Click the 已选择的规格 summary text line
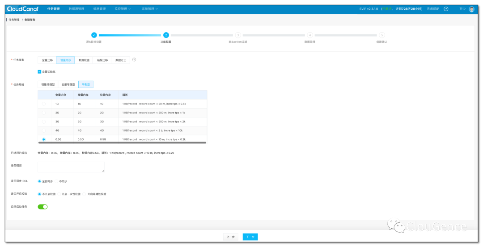Screen dimensions: 483x247 106,153
